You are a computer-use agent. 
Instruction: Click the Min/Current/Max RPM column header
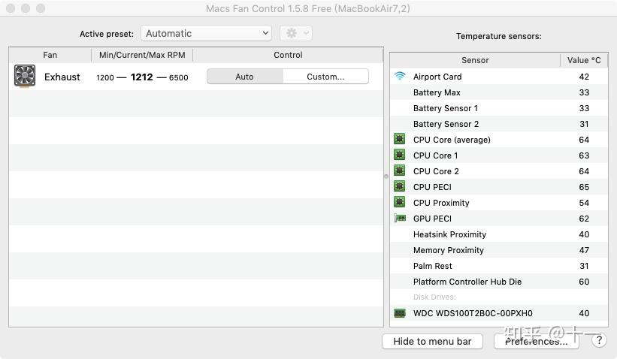coord(142,55)
